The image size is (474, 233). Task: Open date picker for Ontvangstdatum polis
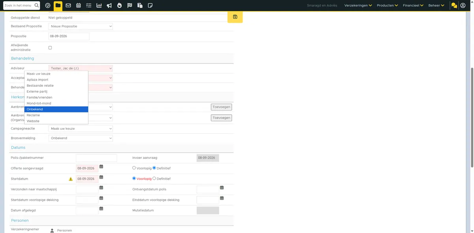222,188
